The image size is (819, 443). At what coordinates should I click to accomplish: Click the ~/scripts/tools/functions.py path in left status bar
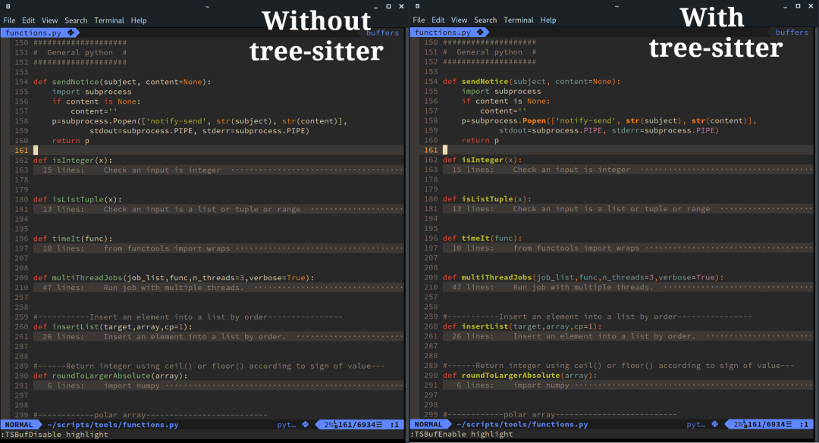point(113,425)
